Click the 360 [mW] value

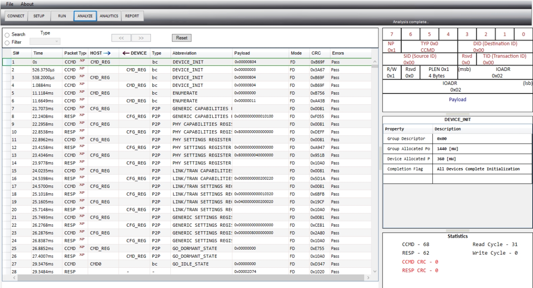pyautogui.click(x=446, y=159)
